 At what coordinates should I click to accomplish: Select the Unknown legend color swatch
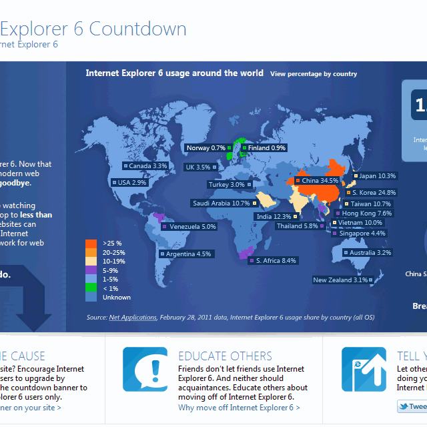click(x=91, y=297)
